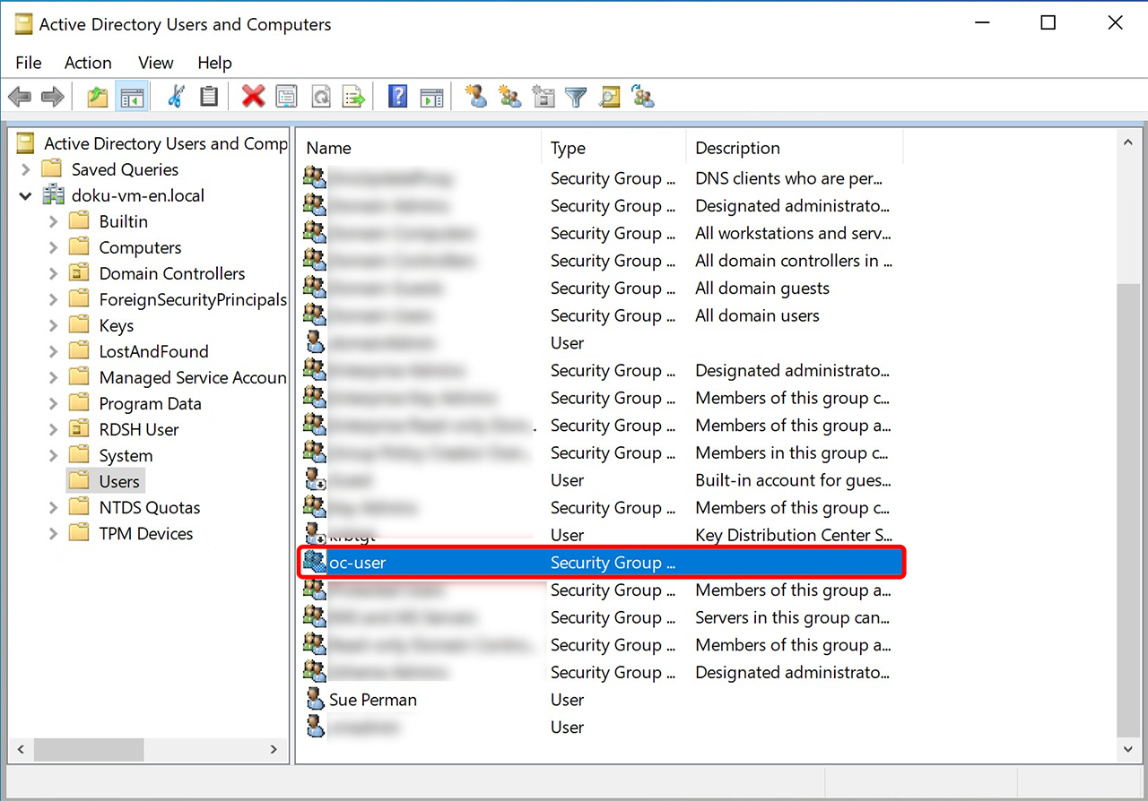Select row described 'All domain guests'
Image resolution: width=1148 pixels, height=801 pixels.
click(601, 288)
